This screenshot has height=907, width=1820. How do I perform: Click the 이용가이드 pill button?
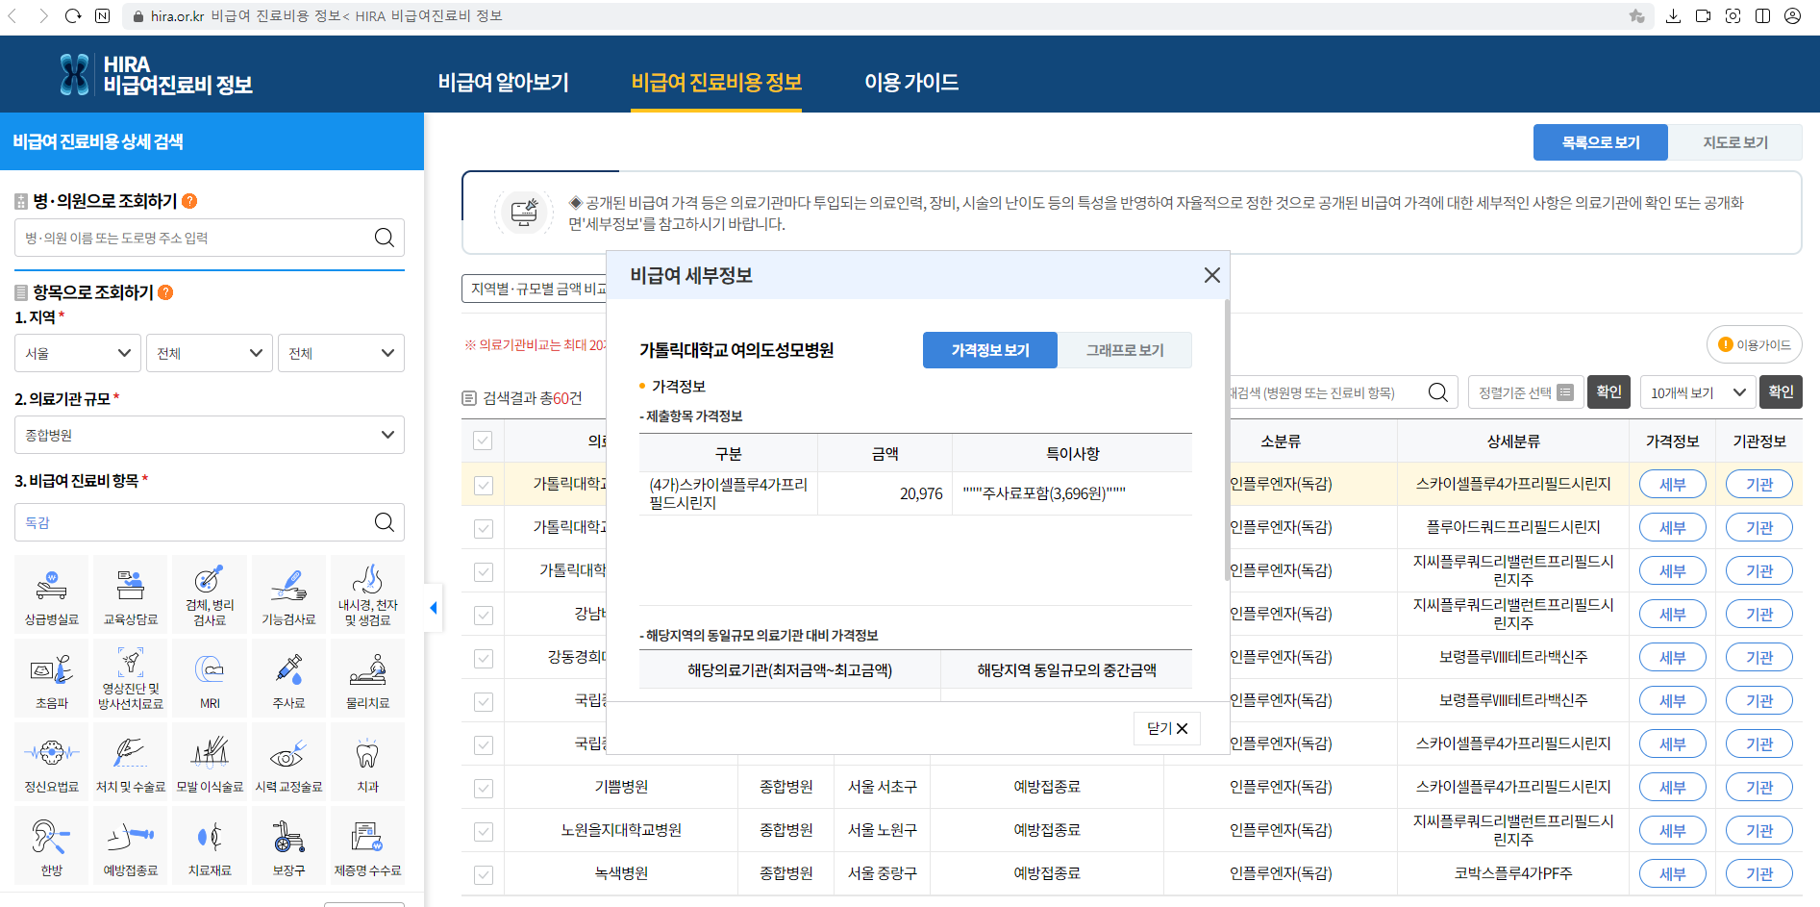click(1755, 344)
